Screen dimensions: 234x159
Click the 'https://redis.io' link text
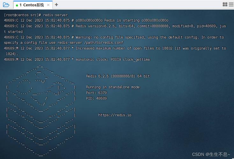(115, 115)
